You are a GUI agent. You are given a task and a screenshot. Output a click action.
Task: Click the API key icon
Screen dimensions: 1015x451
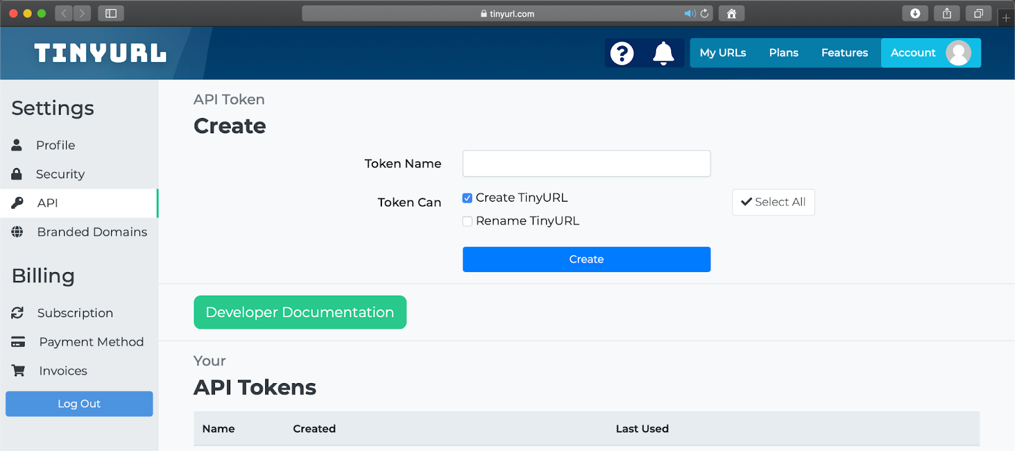[x=17, y=203]
